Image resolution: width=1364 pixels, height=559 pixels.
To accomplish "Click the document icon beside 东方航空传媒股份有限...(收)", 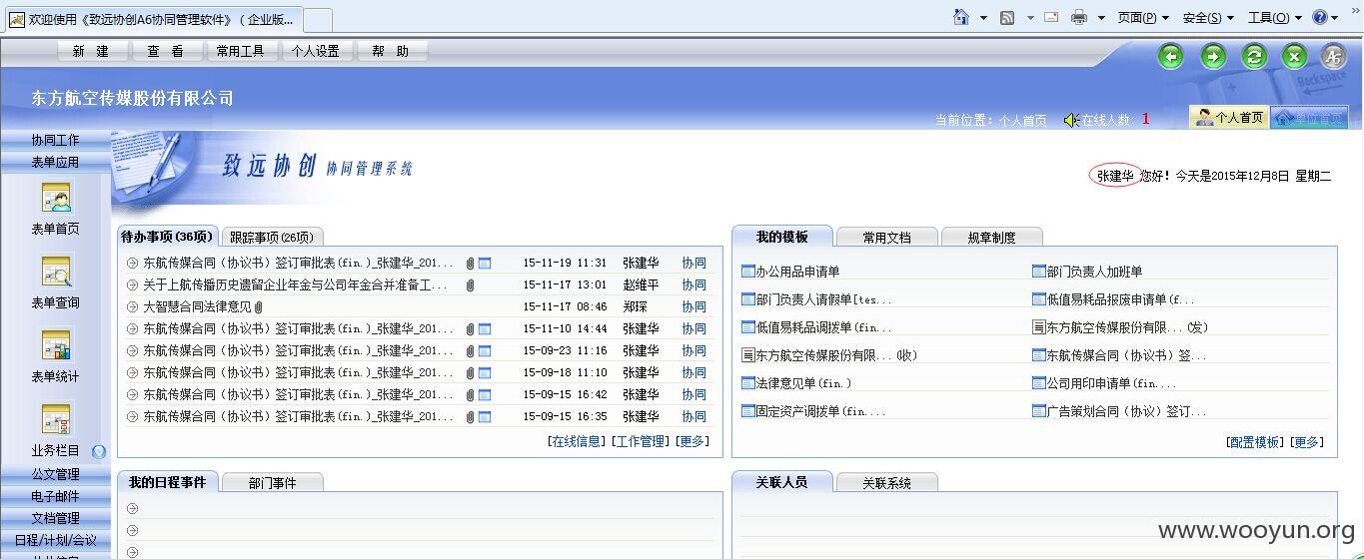I will point(748,355).
